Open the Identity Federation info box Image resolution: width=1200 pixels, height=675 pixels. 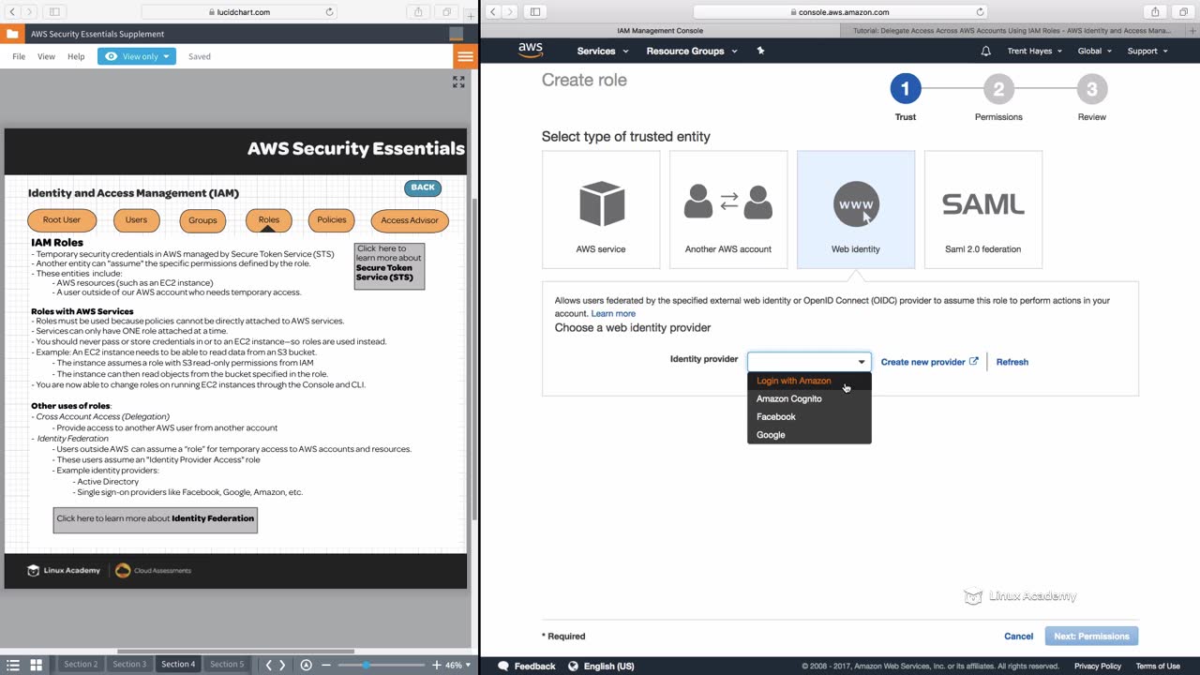coord(156,518)
